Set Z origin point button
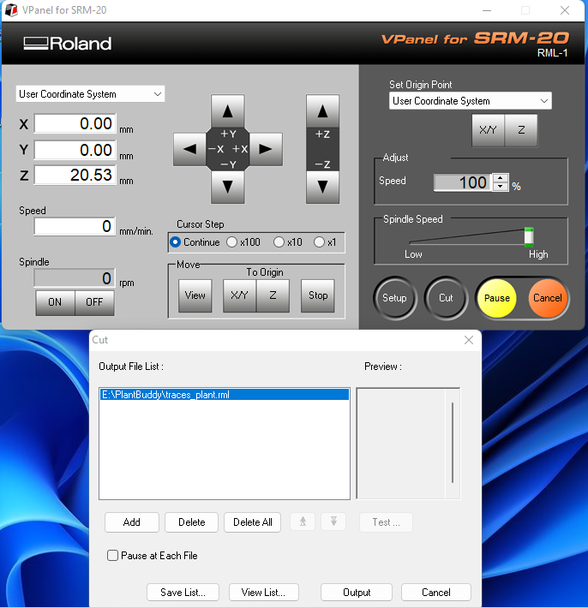This screenshot has width=588, height=608. [x=521, y=130]
